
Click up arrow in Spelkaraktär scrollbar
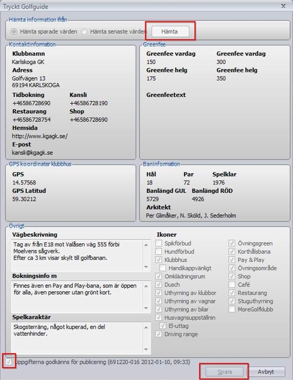pos(146,328)
